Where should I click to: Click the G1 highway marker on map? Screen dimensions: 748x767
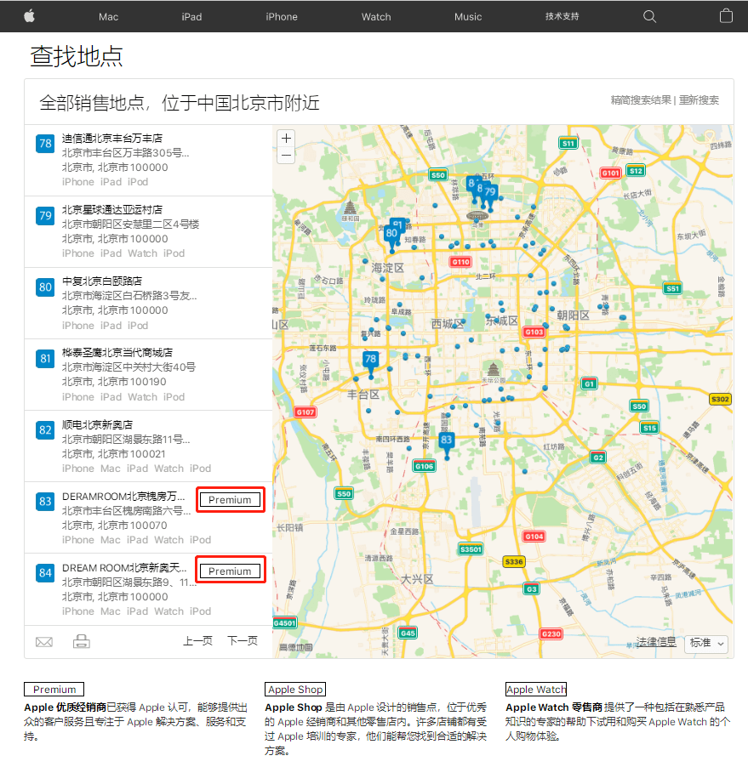589,383
